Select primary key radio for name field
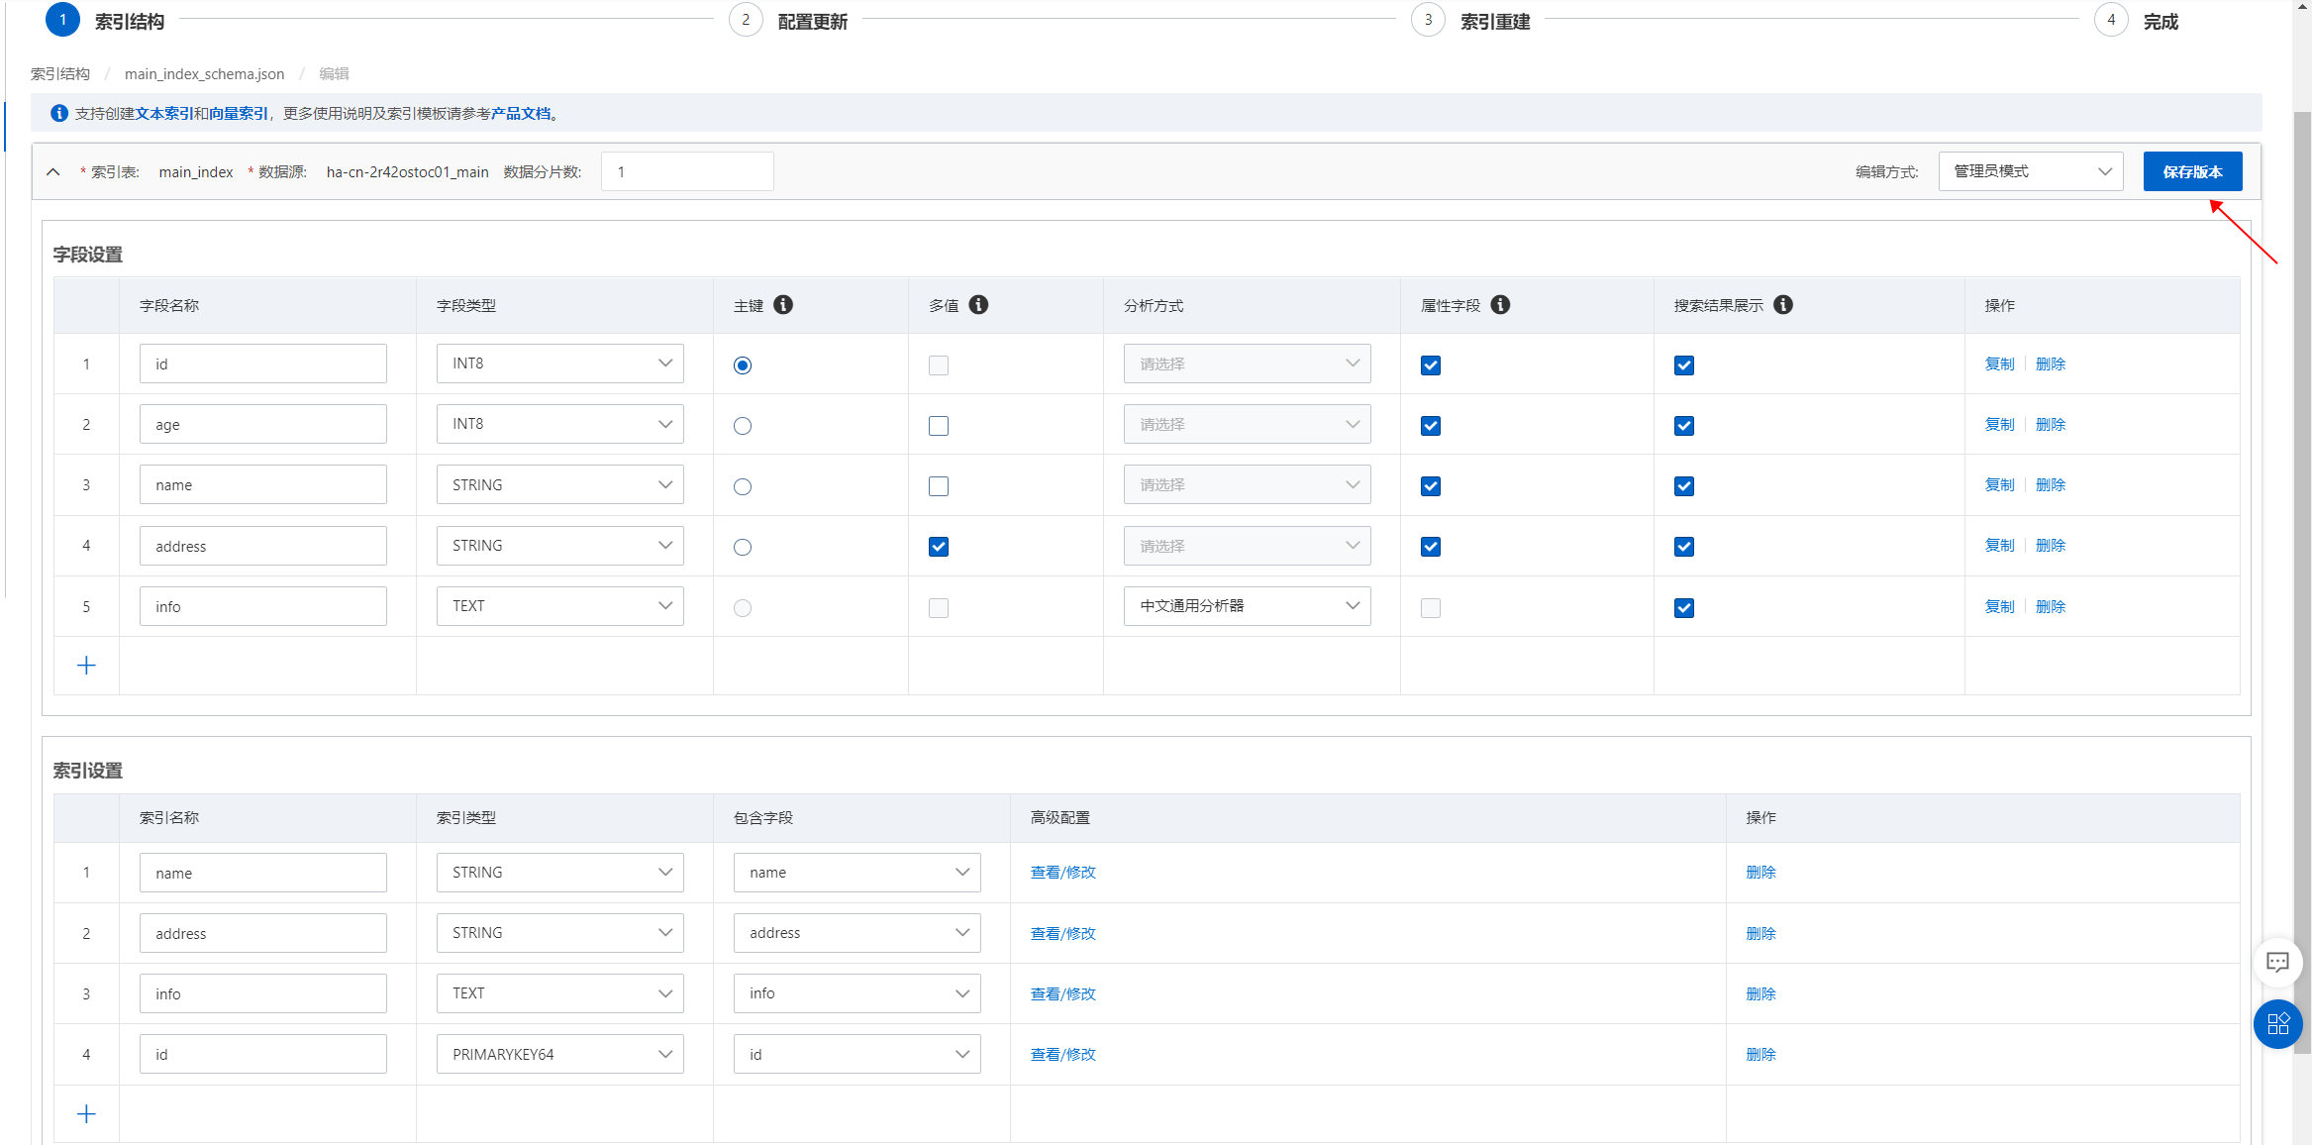This screenshot has width=2312, height=1145. (x=743, y=486)
